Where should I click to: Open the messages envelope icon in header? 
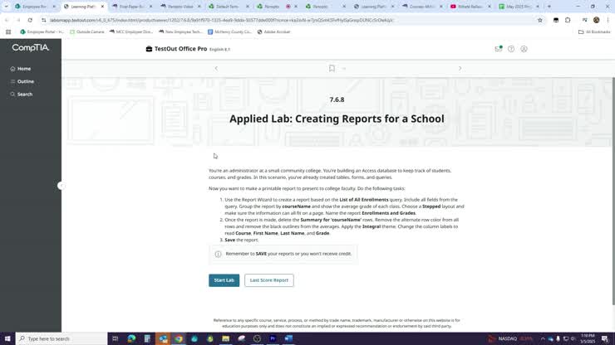point(498,49)
